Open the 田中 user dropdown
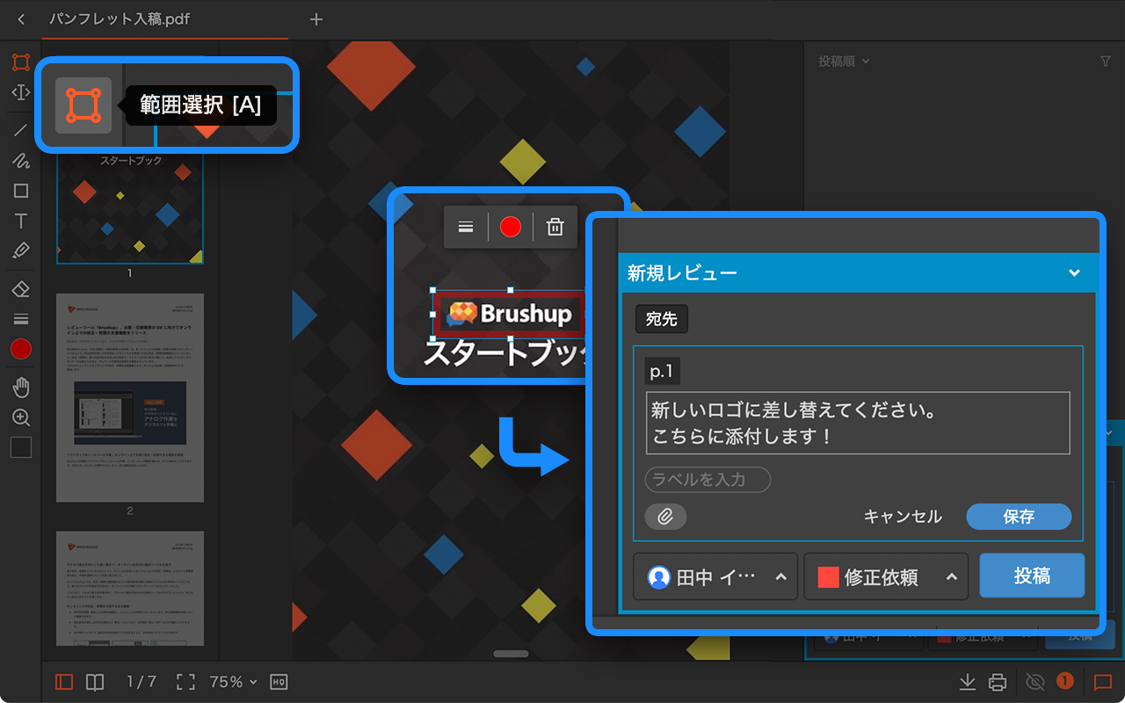 (715, 576)
